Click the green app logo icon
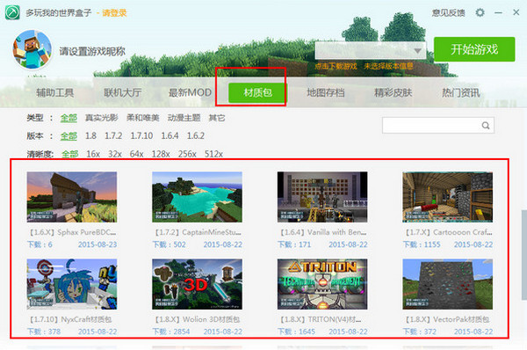 click(x=12, y=12)
